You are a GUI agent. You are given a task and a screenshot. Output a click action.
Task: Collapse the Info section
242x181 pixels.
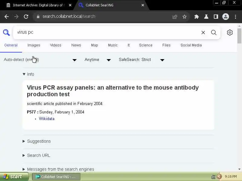point(28,74)
